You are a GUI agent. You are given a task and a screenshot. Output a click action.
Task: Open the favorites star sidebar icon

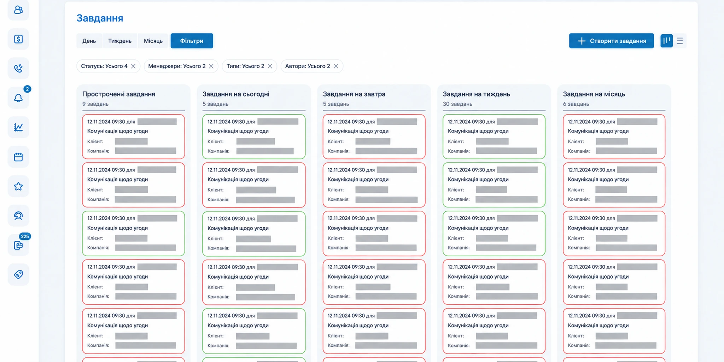click(18, 186)
